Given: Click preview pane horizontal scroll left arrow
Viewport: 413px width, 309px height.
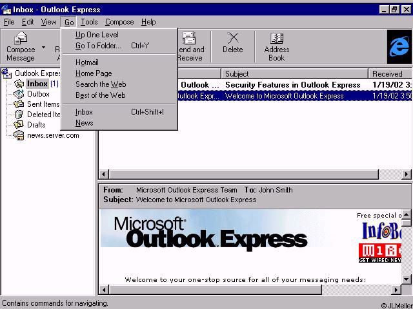Looking at the screenshot, I should [104, 290].
